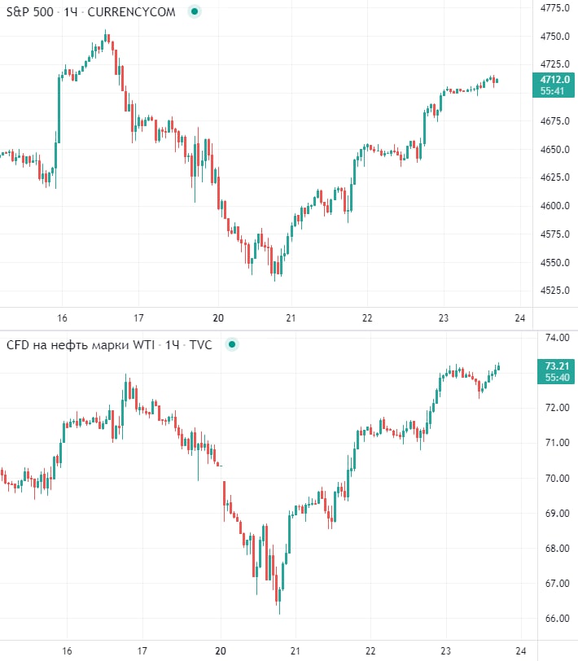Click the 4525.0 price axis label

click(556, 291)
